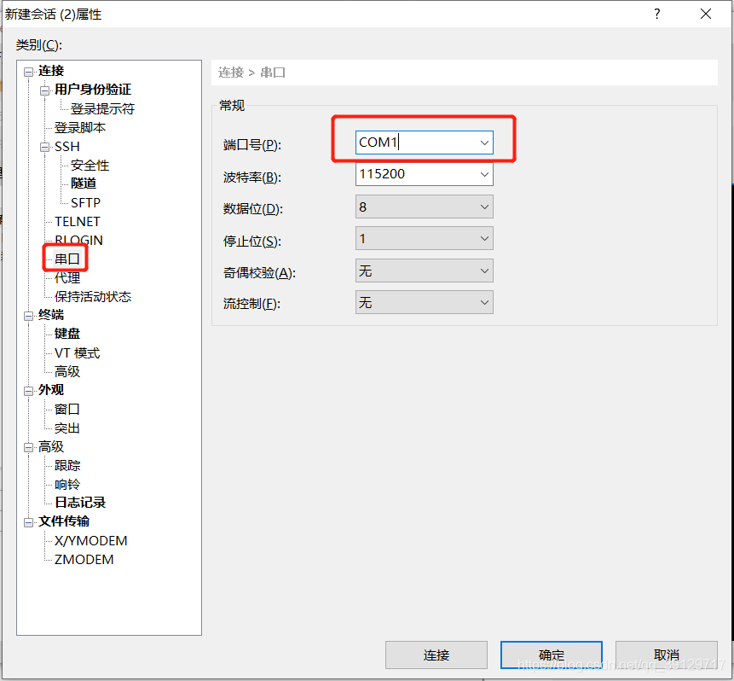
Task: Open the 端口号 COM1 dropdown
Action: click(484, 143)
